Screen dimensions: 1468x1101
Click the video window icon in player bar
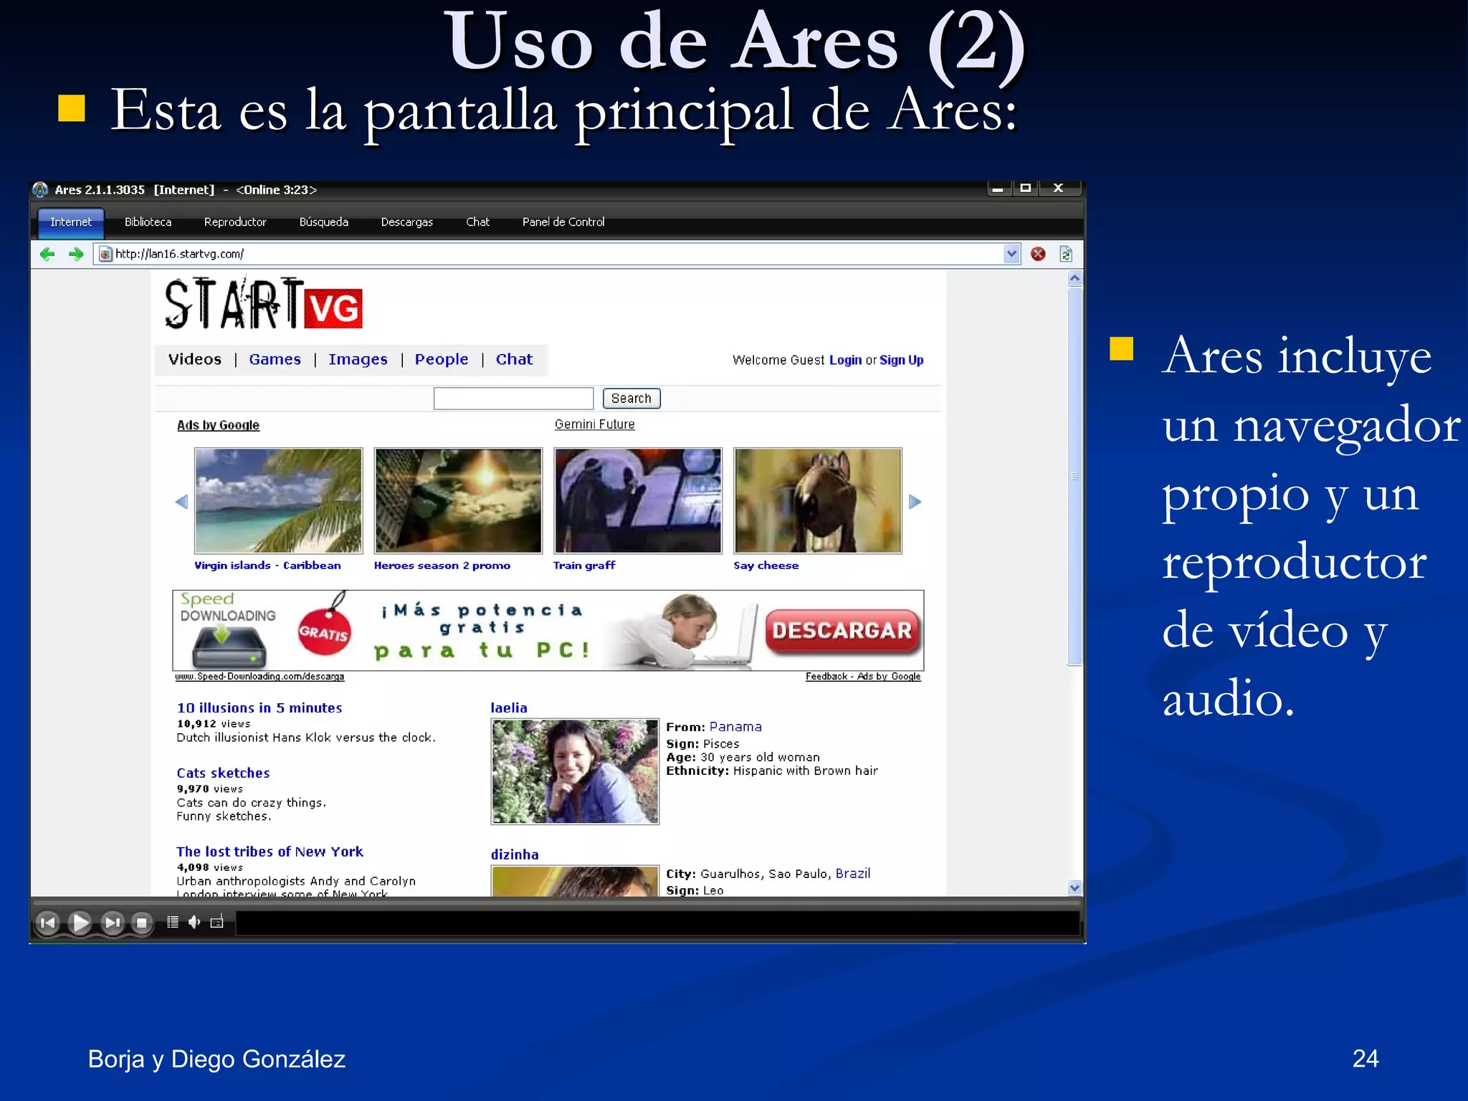(217, 922)
